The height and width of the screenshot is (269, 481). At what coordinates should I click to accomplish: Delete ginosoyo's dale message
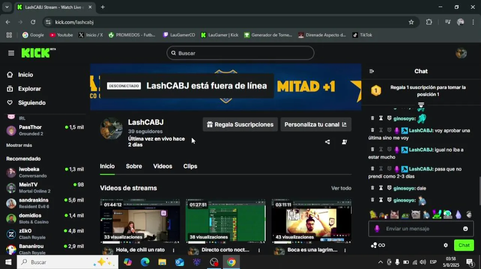[x=372, y=188]
